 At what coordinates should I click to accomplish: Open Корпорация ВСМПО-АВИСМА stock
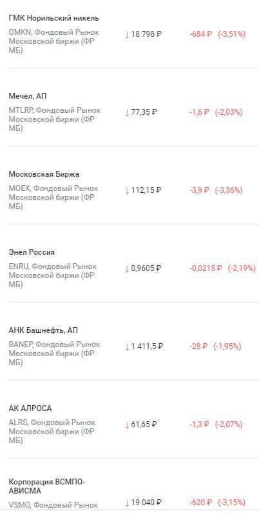coord(47,486)
